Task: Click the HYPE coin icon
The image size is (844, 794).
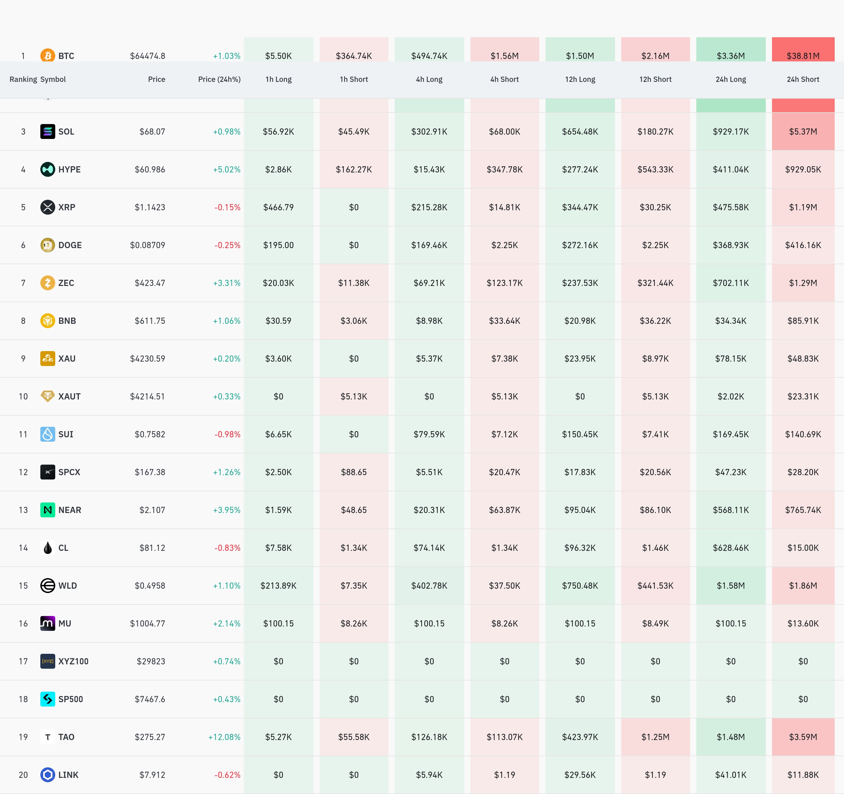Action: pyautogui.click(x=47, y=169)
